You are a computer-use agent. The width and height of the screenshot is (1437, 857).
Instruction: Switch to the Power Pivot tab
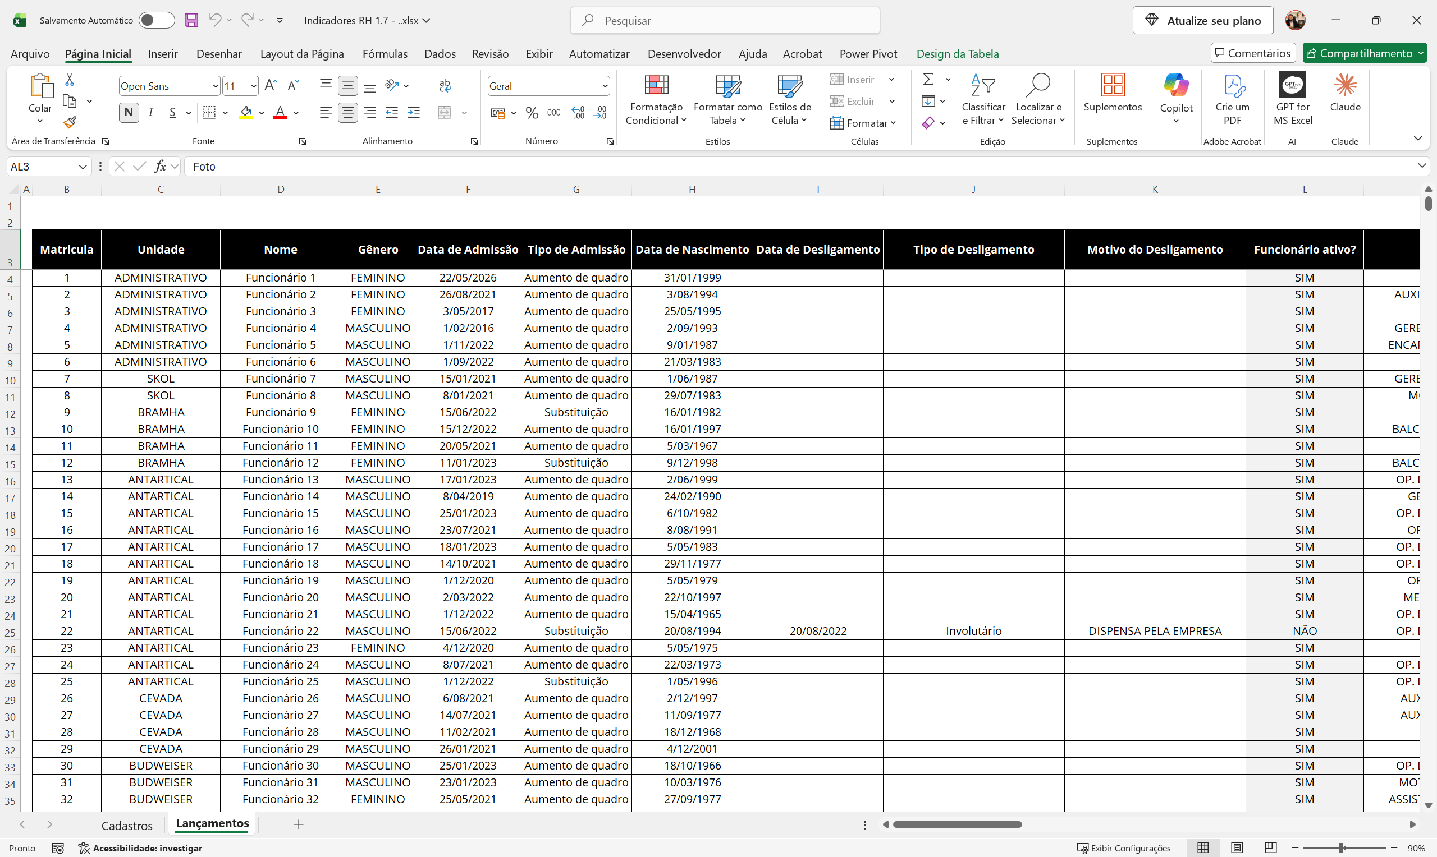[x=868, y=54]
